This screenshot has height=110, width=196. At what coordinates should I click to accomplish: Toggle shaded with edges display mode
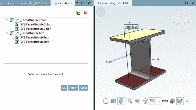point(121,101)
